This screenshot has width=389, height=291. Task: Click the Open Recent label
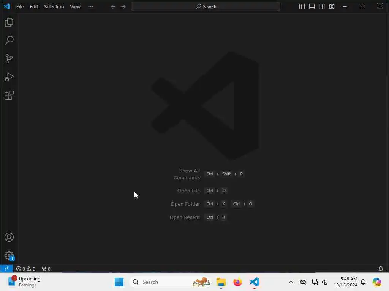(185, 217)
